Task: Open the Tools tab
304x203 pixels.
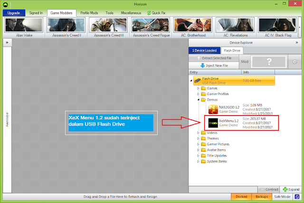Action: [110, 13]
